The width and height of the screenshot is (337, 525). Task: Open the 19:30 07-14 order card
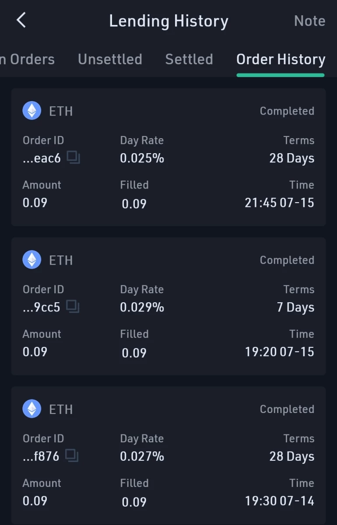168,455
